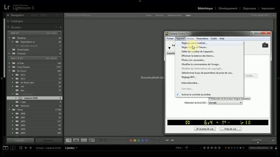Click the Lightroom Lr logo
Screen dimensions: 280x157
pyautogui.click(x=7, y=7)
